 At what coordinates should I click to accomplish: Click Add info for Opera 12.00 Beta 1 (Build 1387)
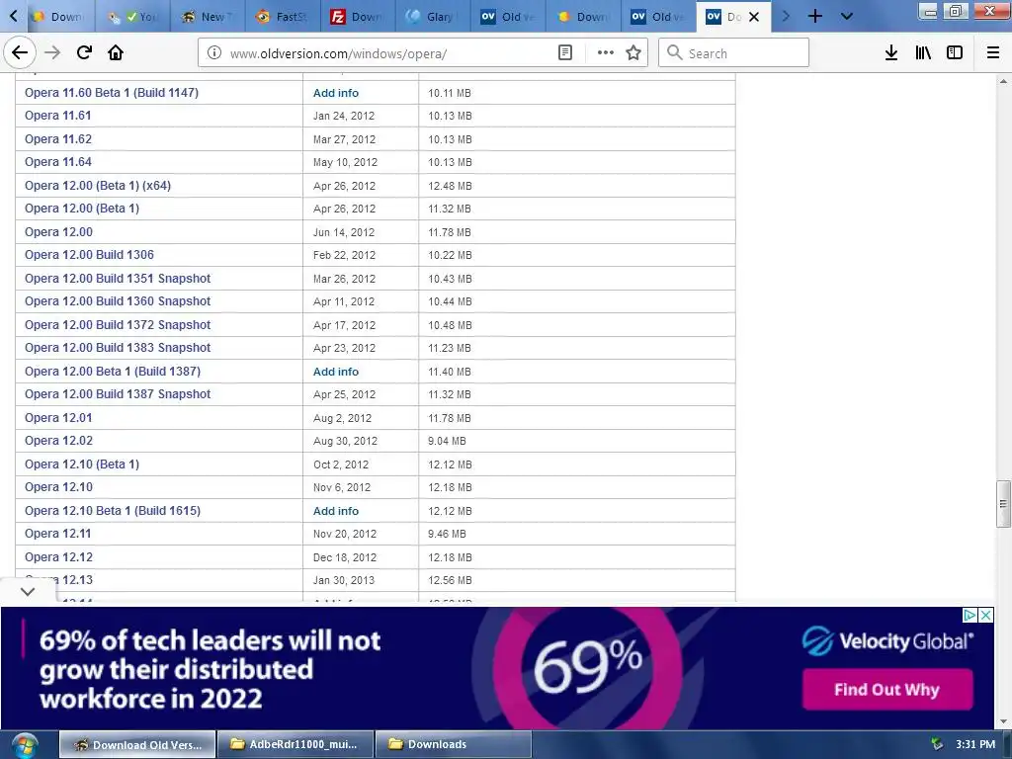(336, 372)
